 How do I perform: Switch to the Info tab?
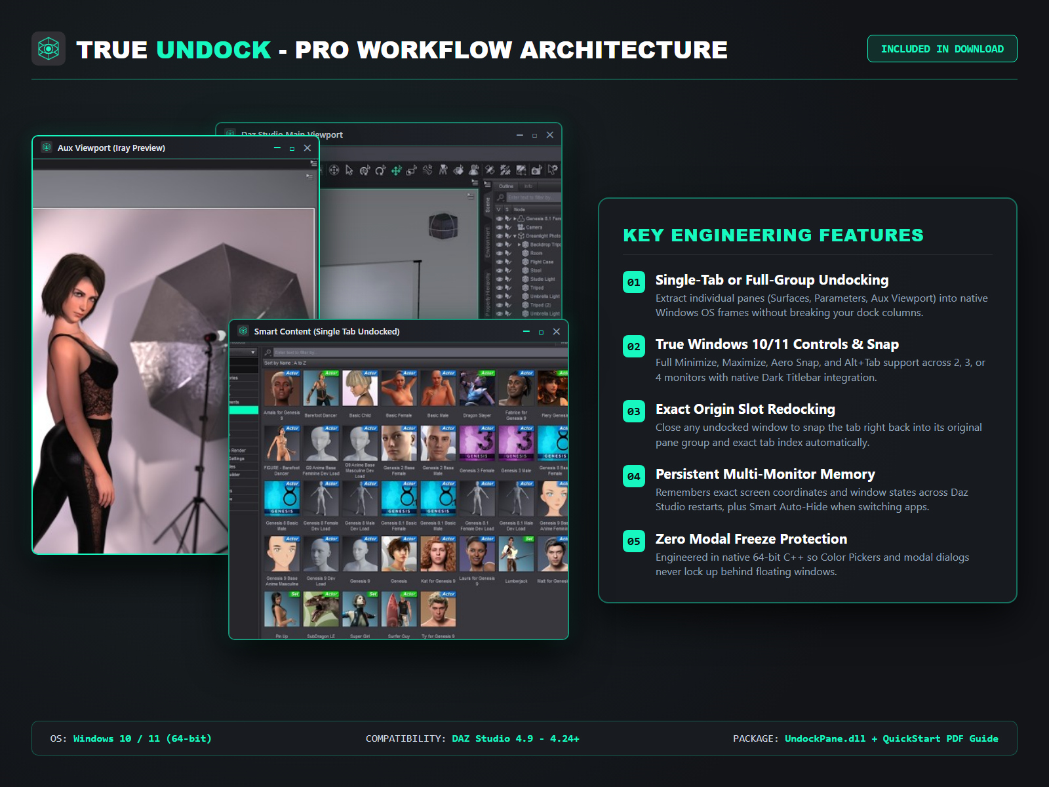528,186
